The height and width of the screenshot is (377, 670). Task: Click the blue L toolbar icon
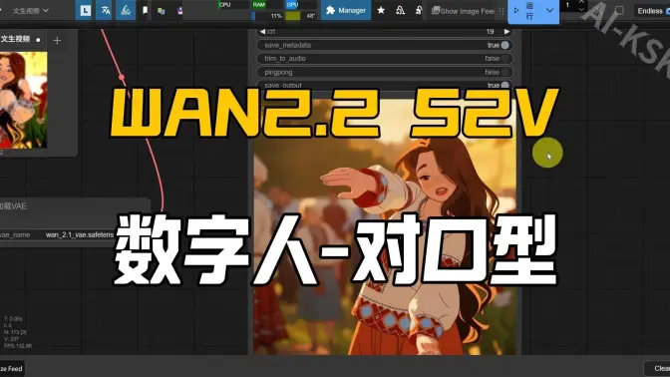[x=86, y=10]
